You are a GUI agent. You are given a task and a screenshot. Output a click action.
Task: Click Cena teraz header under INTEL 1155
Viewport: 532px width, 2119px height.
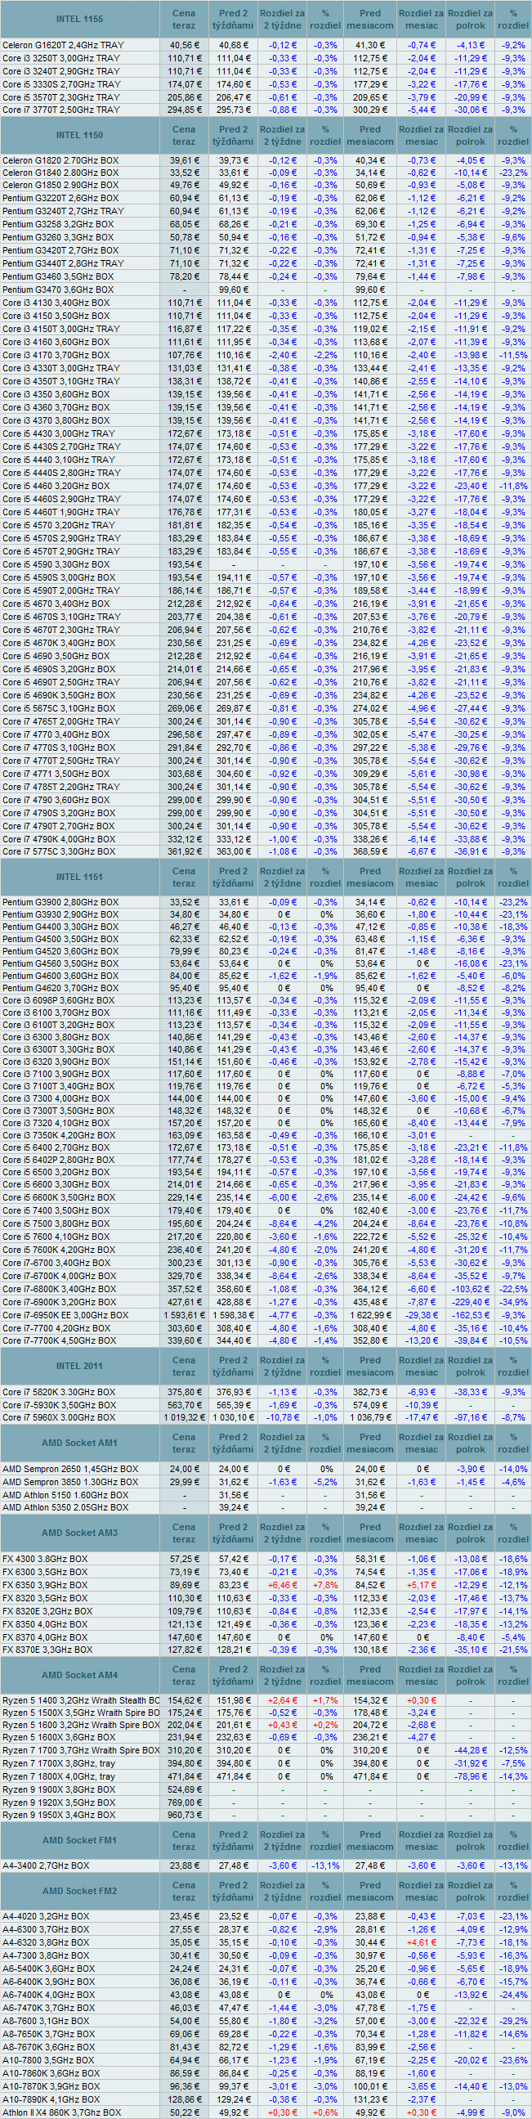184,19
